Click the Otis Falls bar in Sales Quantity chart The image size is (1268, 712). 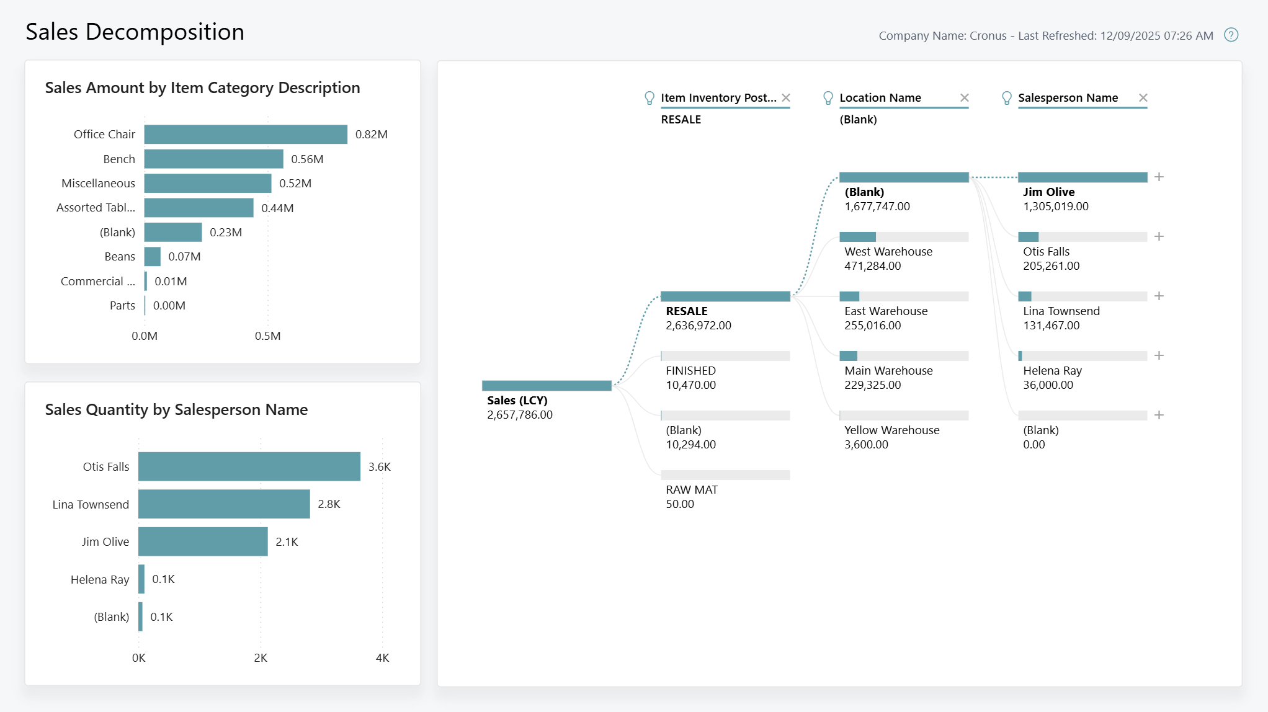(248, 466)
